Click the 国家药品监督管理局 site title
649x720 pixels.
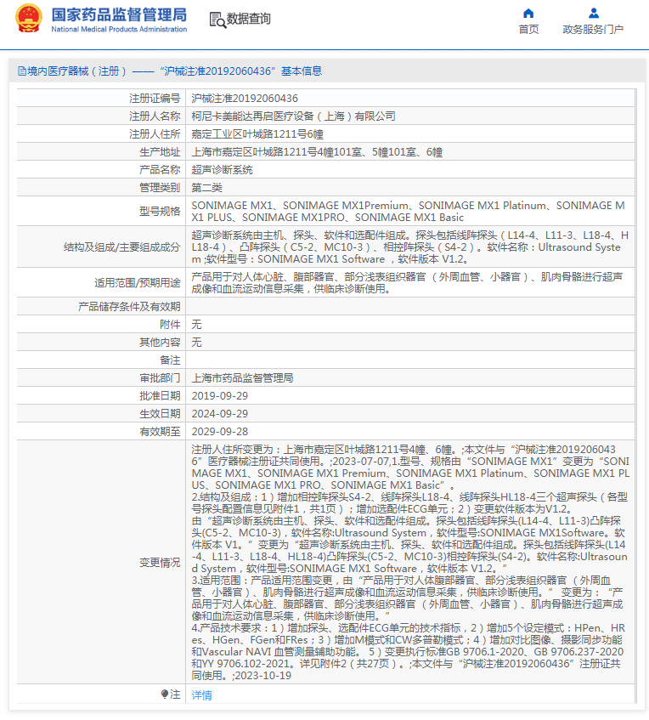[119, 14]
